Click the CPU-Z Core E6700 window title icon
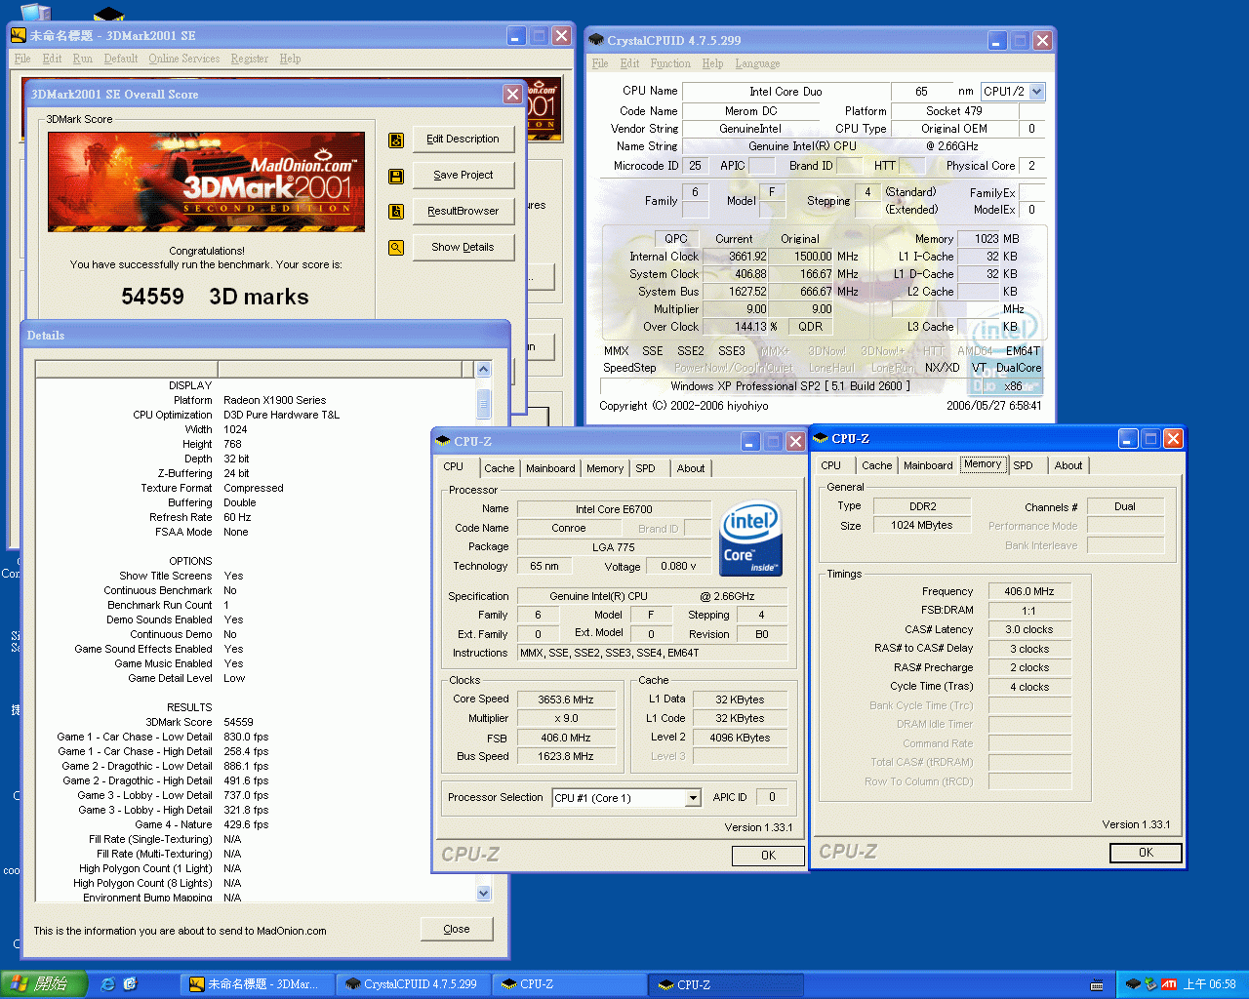The width and height of the screenshot is (1249, 999). (x=443, y=442)
